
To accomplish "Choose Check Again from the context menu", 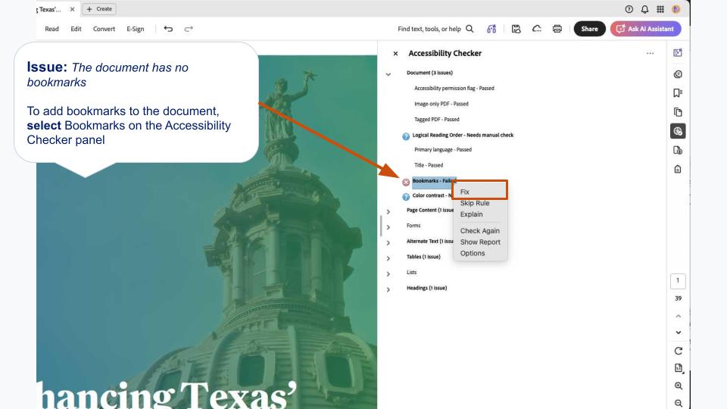I will (x=480, y=230).
